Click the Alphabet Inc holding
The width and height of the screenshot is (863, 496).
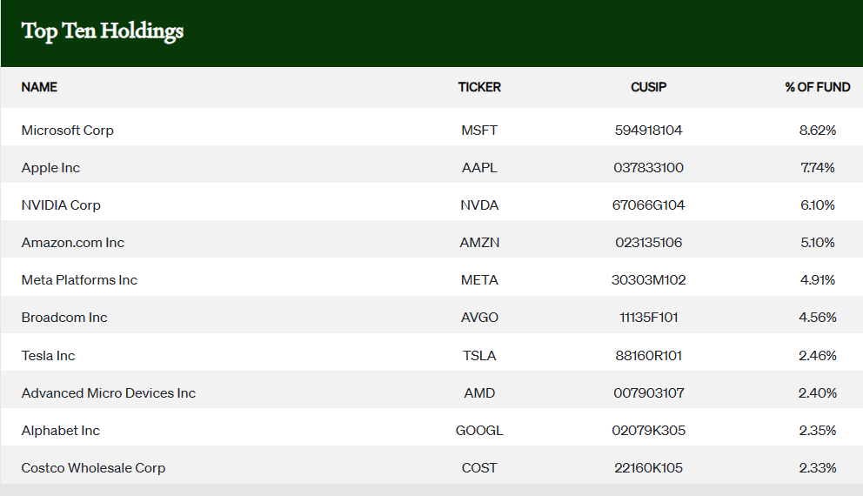pos(60,430)
